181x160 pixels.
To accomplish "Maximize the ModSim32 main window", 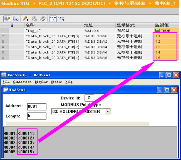I will [169, 75].
